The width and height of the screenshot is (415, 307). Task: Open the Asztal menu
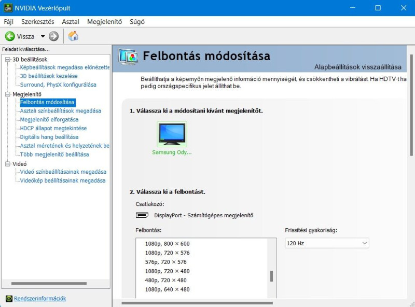tap(71, 22)
